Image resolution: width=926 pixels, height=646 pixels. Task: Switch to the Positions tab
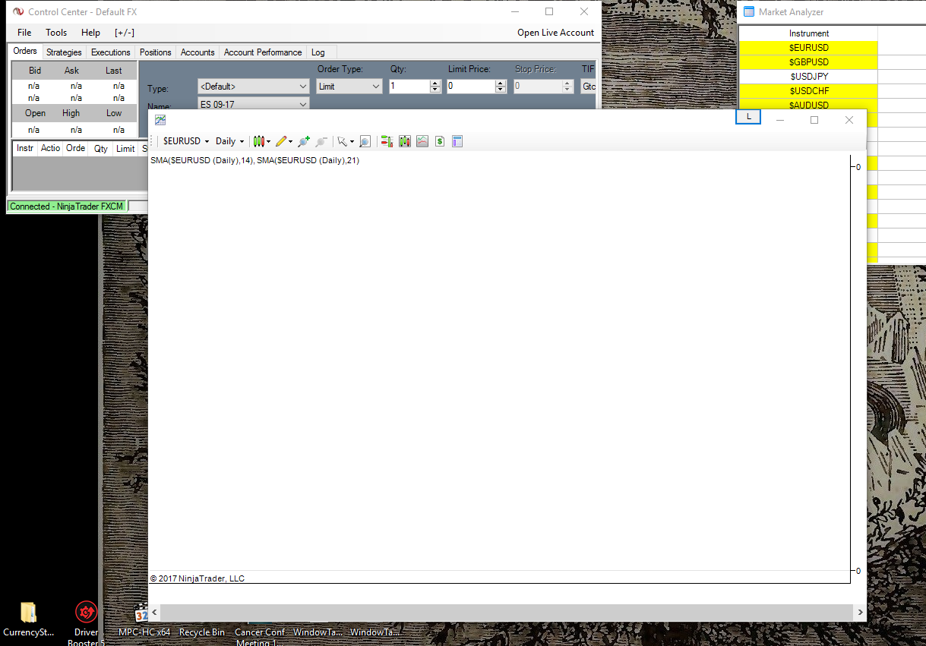click(x=156, y=52)
